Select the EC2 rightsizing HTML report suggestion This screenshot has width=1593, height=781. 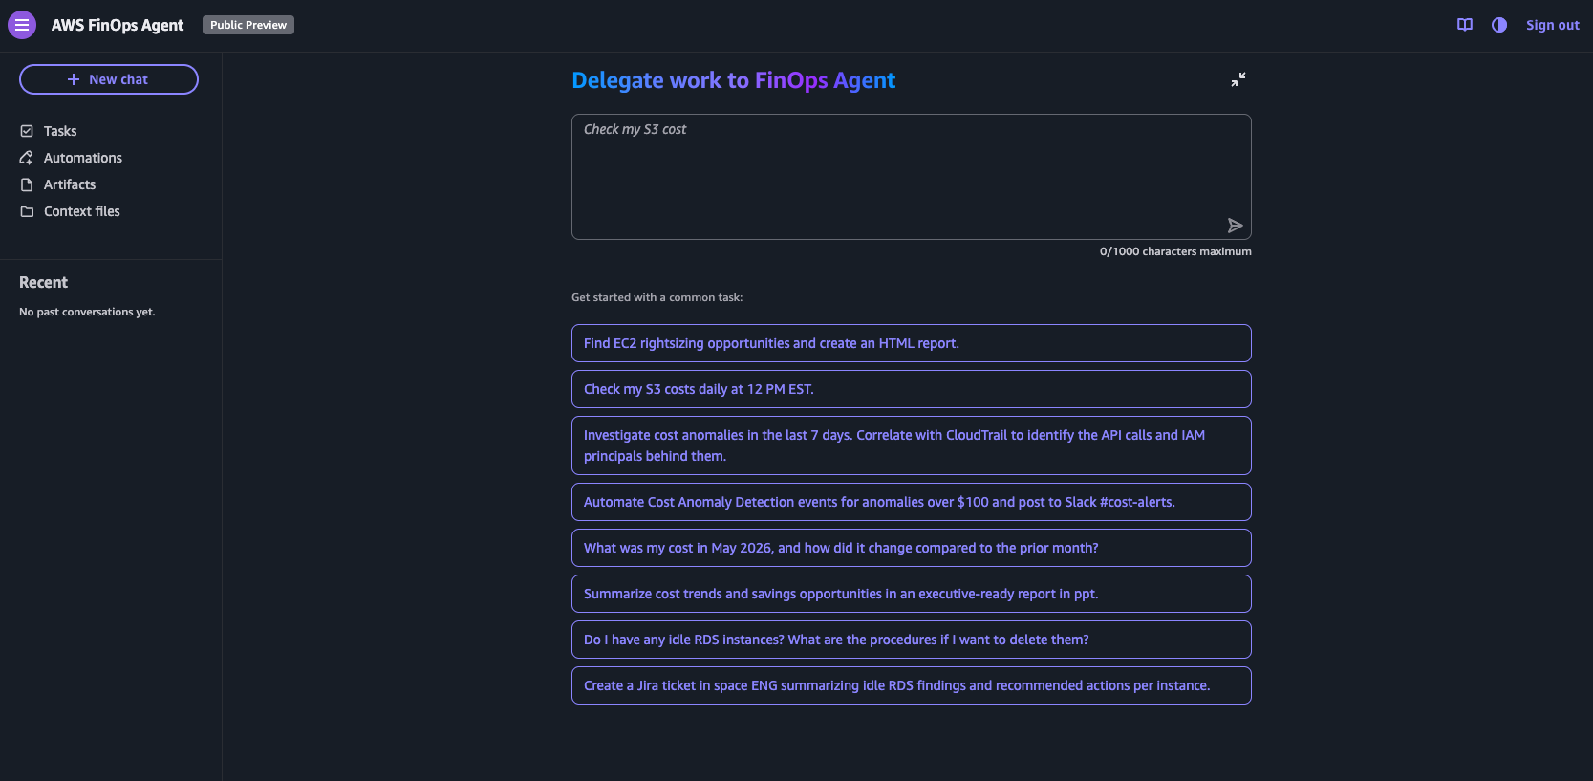pos(912,343)
